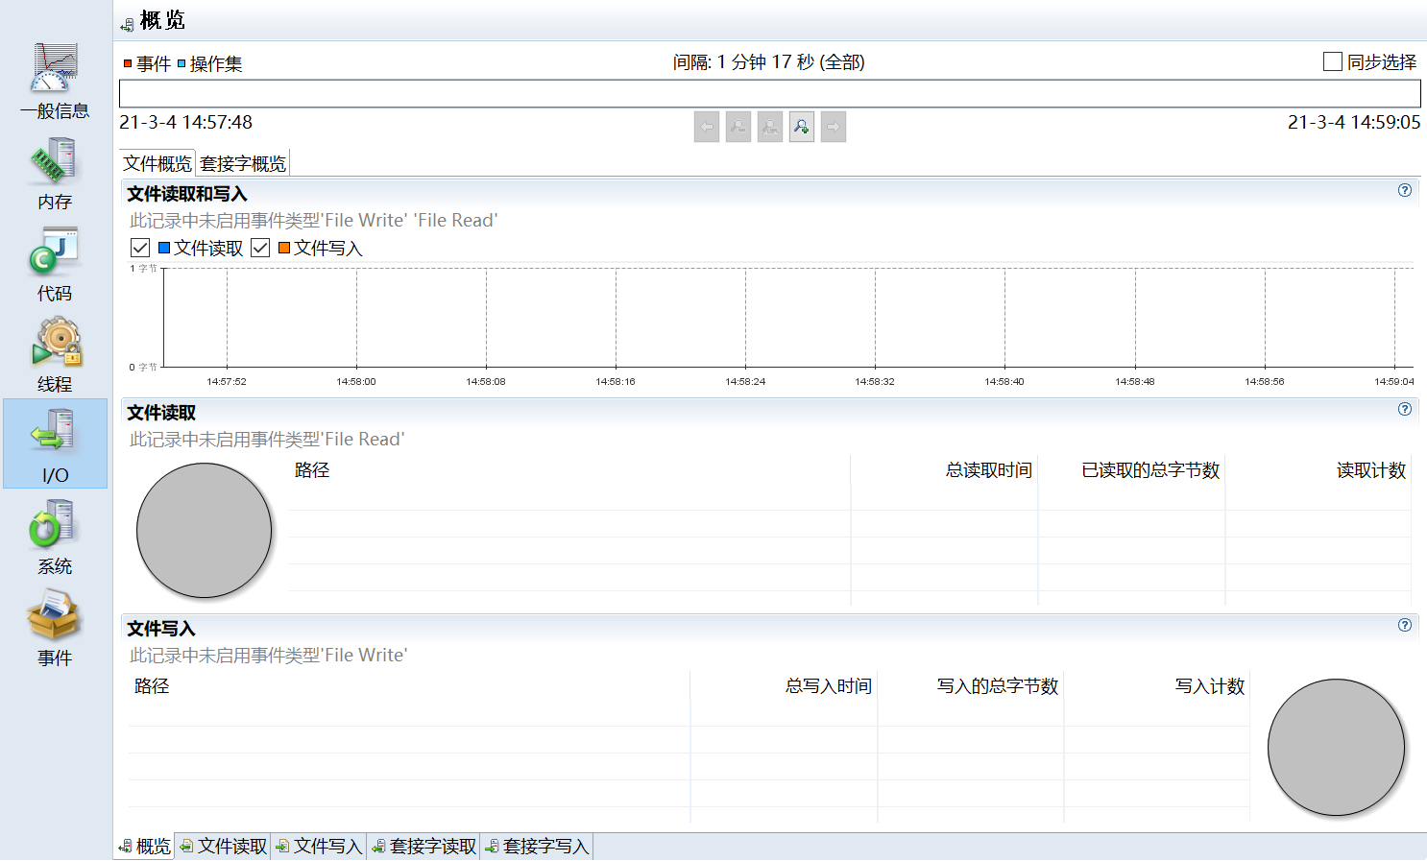Screen dimensions: 1427x861
Task: Select the bottom 概览 tab
Action: click(145, 846)
